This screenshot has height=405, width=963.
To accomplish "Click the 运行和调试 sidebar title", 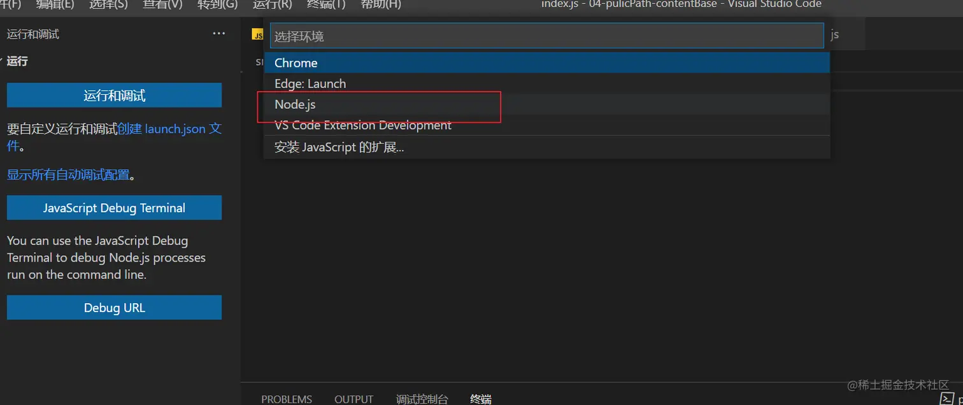I will coord(33,34).
